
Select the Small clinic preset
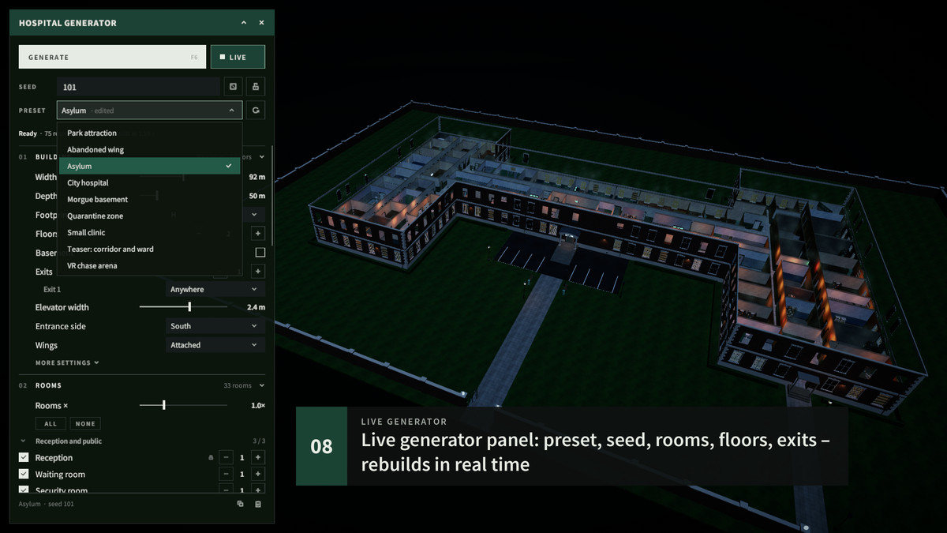(150, 233)
